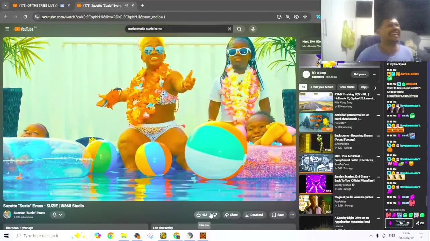Clear the YouTube search box text
Screen dimensions: 430x241
pos(229,29)
